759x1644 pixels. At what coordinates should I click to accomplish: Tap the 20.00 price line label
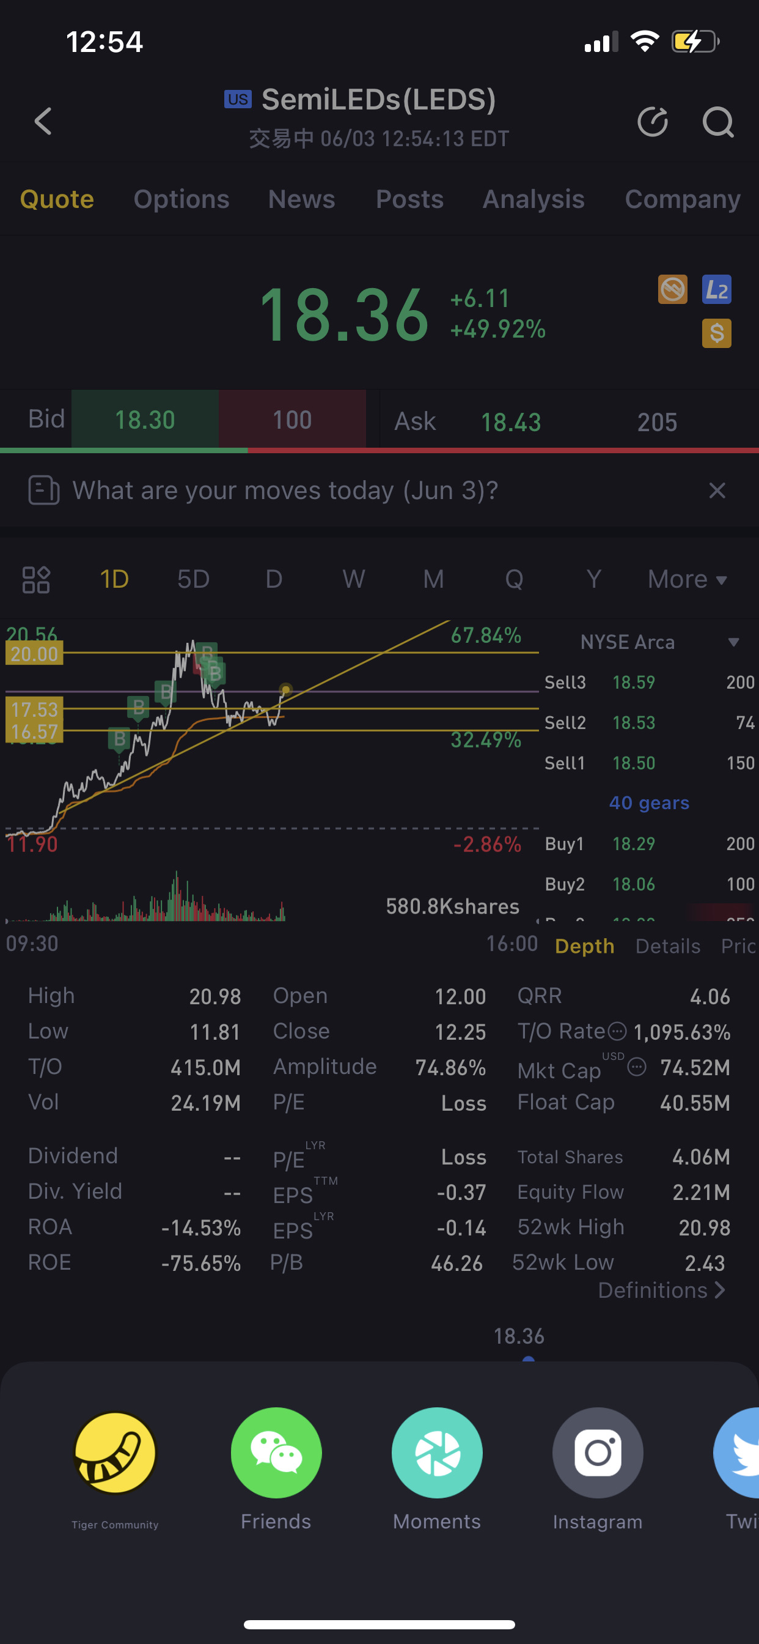click(34, 654)
